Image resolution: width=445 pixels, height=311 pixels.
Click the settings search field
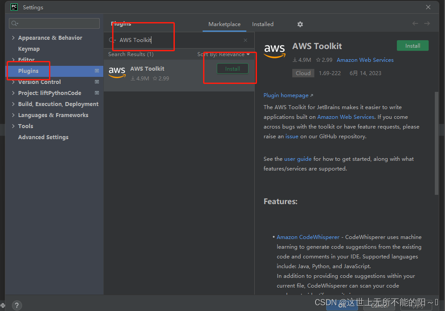tap(54, 23)
